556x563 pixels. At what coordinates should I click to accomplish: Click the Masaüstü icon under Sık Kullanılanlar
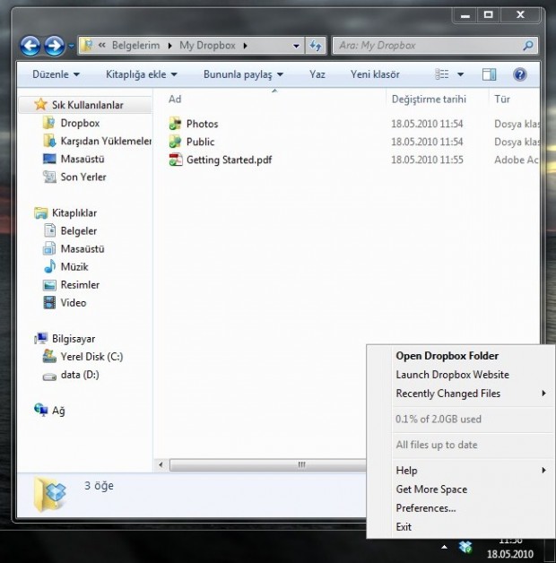[49, 159]
